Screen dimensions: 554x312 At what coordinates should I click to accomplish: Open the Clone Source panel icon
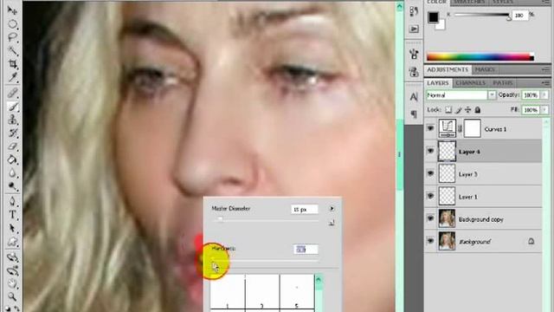coord(414,72)
